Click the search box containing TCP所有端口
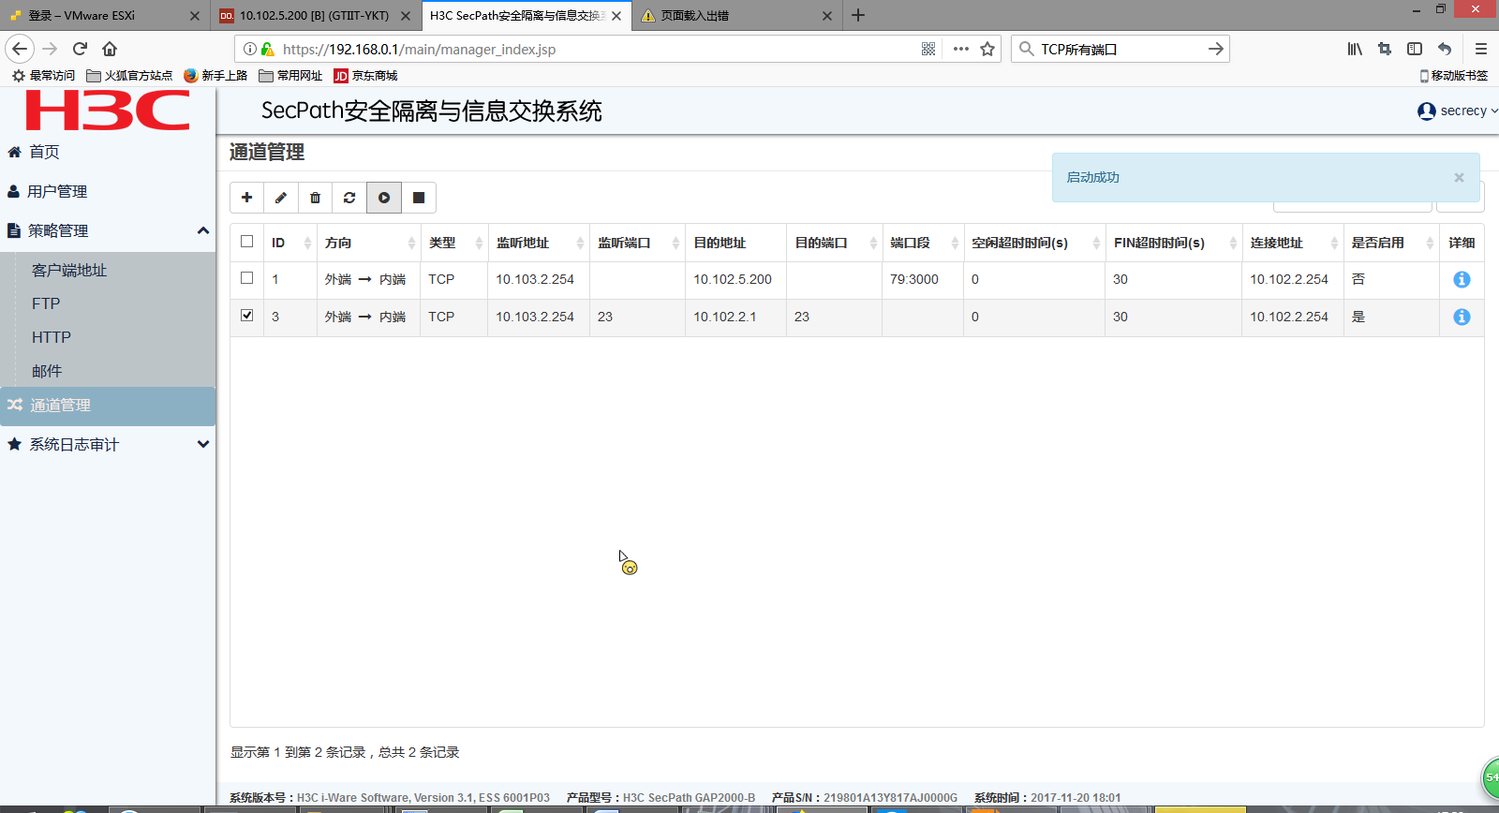 pyautogui.click(x=1120, y=49)
